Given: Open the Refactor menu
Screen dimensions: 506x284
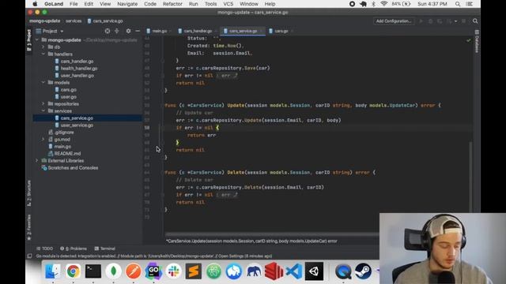Looking at the screenshot, I should [x=172, y=4].
